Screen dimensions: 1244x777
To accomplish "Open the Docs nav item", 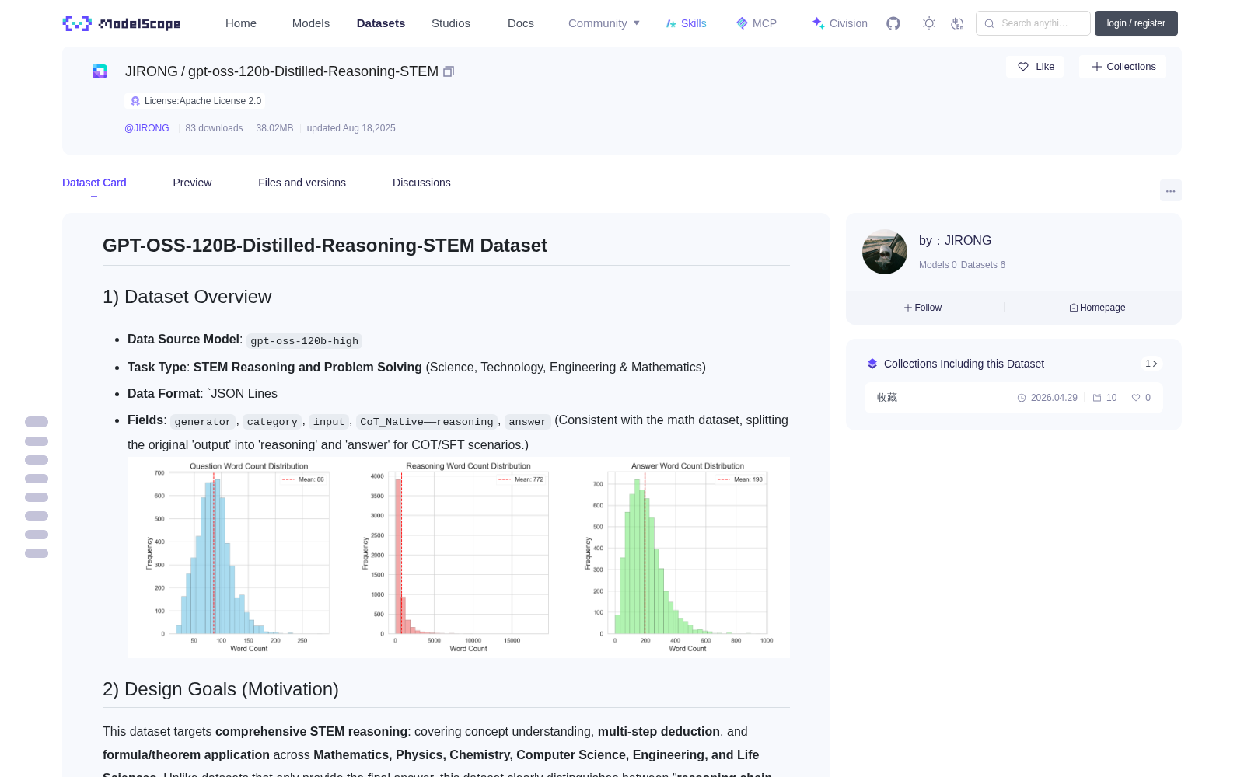I will coord(521,23).
